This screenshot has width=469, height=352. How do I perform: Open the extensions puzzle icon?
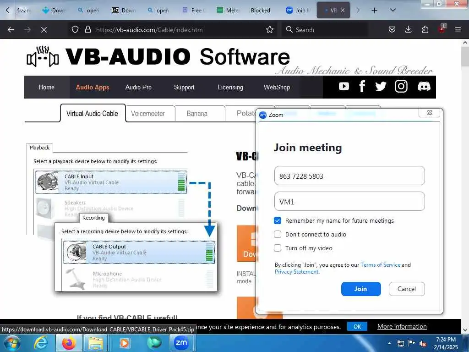(425, 30)
